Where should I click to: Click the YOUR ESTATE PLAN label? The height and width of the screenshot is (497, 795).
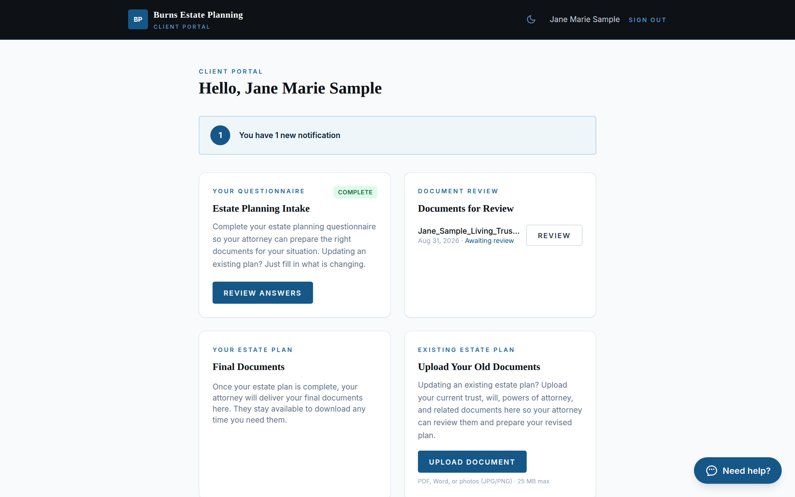tap(252, 350)
